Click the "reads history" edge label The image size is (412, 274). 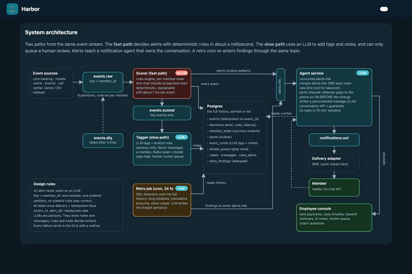click(216, 183)
